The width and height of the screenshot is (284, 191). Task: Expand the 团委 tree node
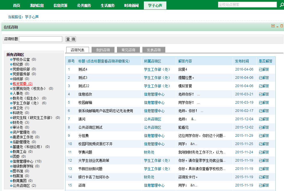(x=11, y=156)
